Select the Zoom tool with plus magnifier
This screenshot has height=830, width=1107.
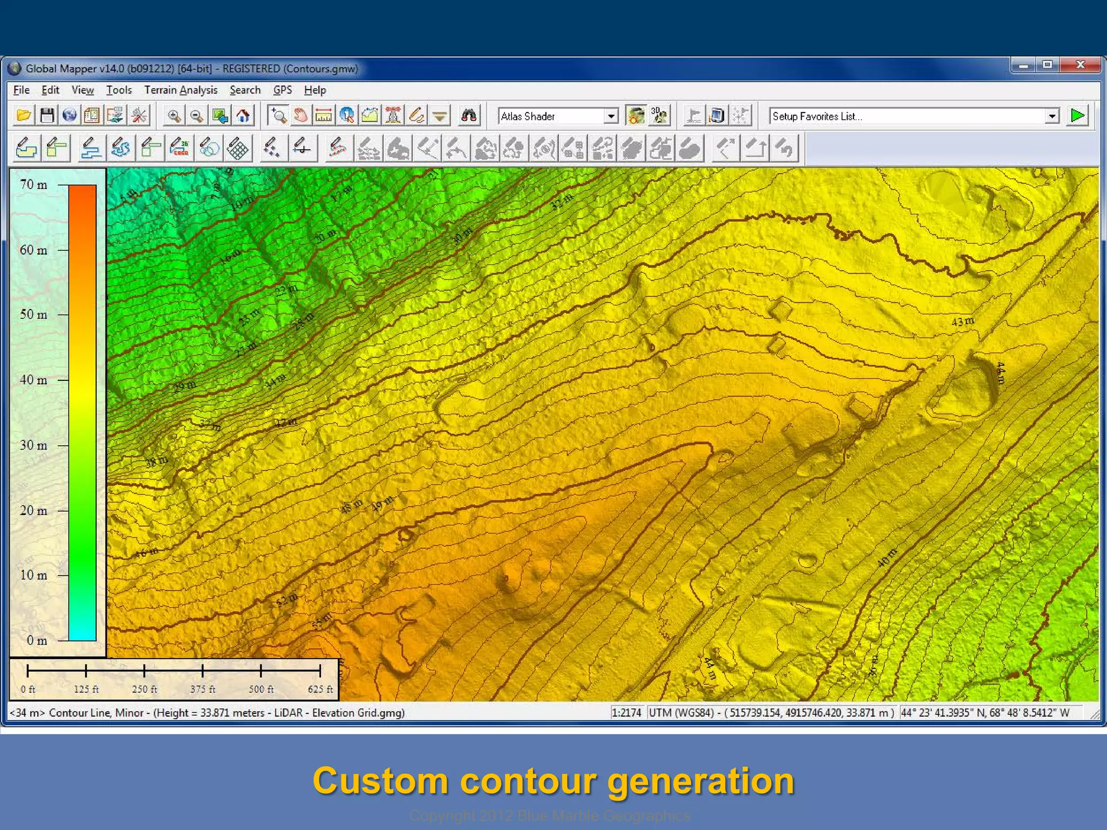coord(278,116)
